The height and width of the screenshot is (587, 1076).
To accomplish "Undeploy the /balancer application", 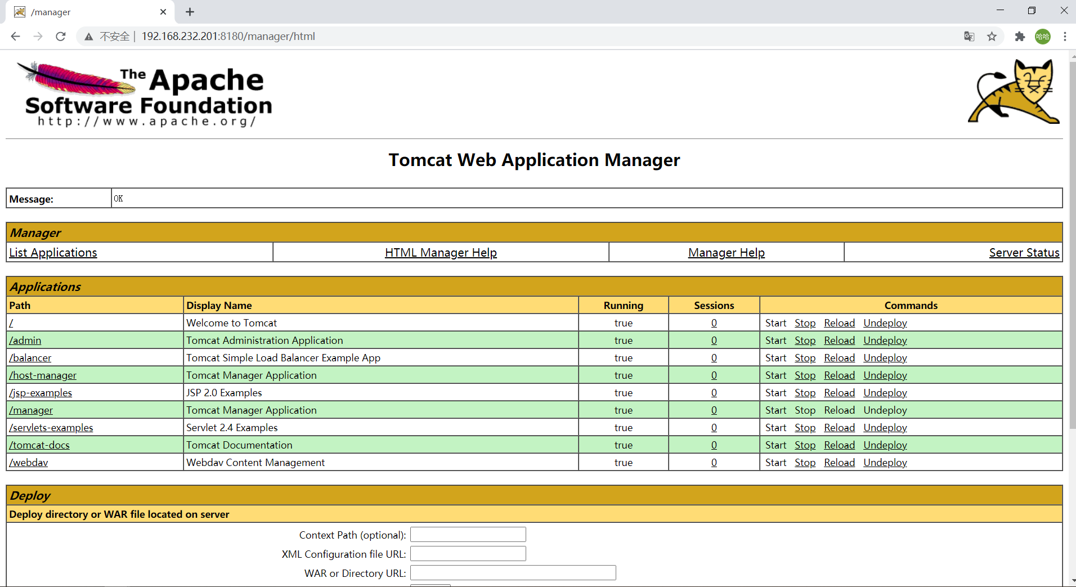I will [885, 358].
